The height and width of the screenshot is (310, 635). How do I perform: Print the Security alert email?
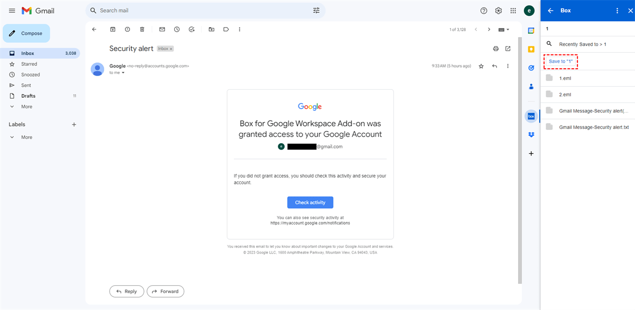click(496, 49)
